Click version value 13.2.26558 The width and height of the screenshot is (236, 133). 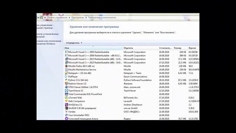pyautogui.click(x=194, y=91)
